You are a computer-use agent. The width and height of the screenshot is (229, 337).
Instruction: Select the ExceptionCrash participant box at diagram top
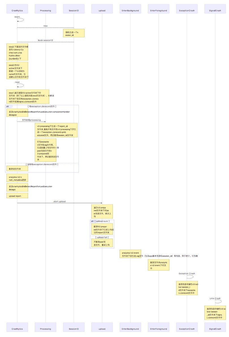[x=187, y=9]
